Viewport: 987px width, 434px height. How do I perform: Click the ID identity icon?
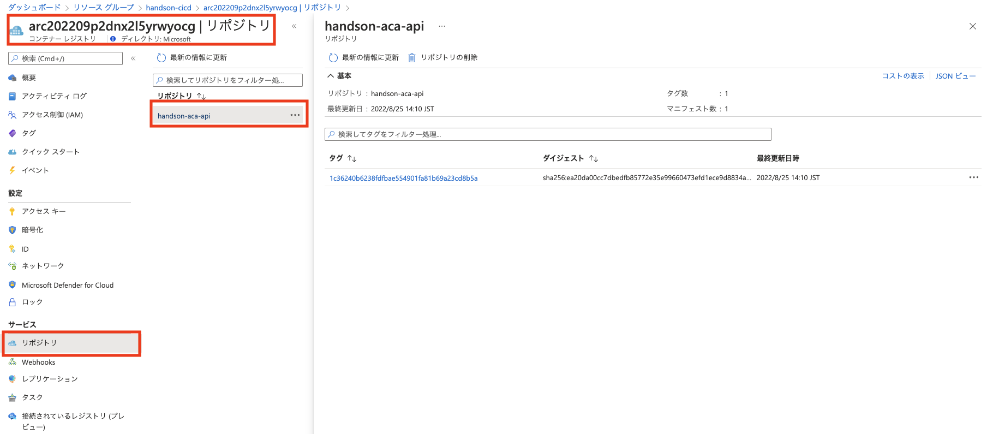(12, 249)
